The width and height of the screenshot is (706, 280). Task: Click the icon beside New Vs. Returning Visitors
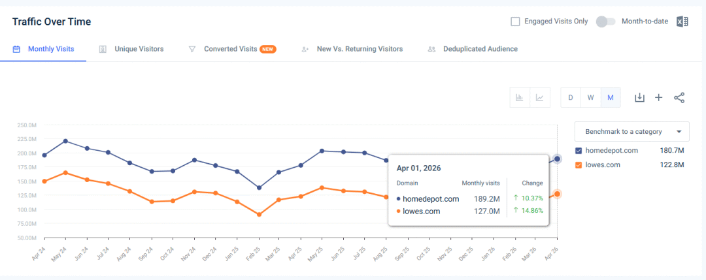(305, 49)
